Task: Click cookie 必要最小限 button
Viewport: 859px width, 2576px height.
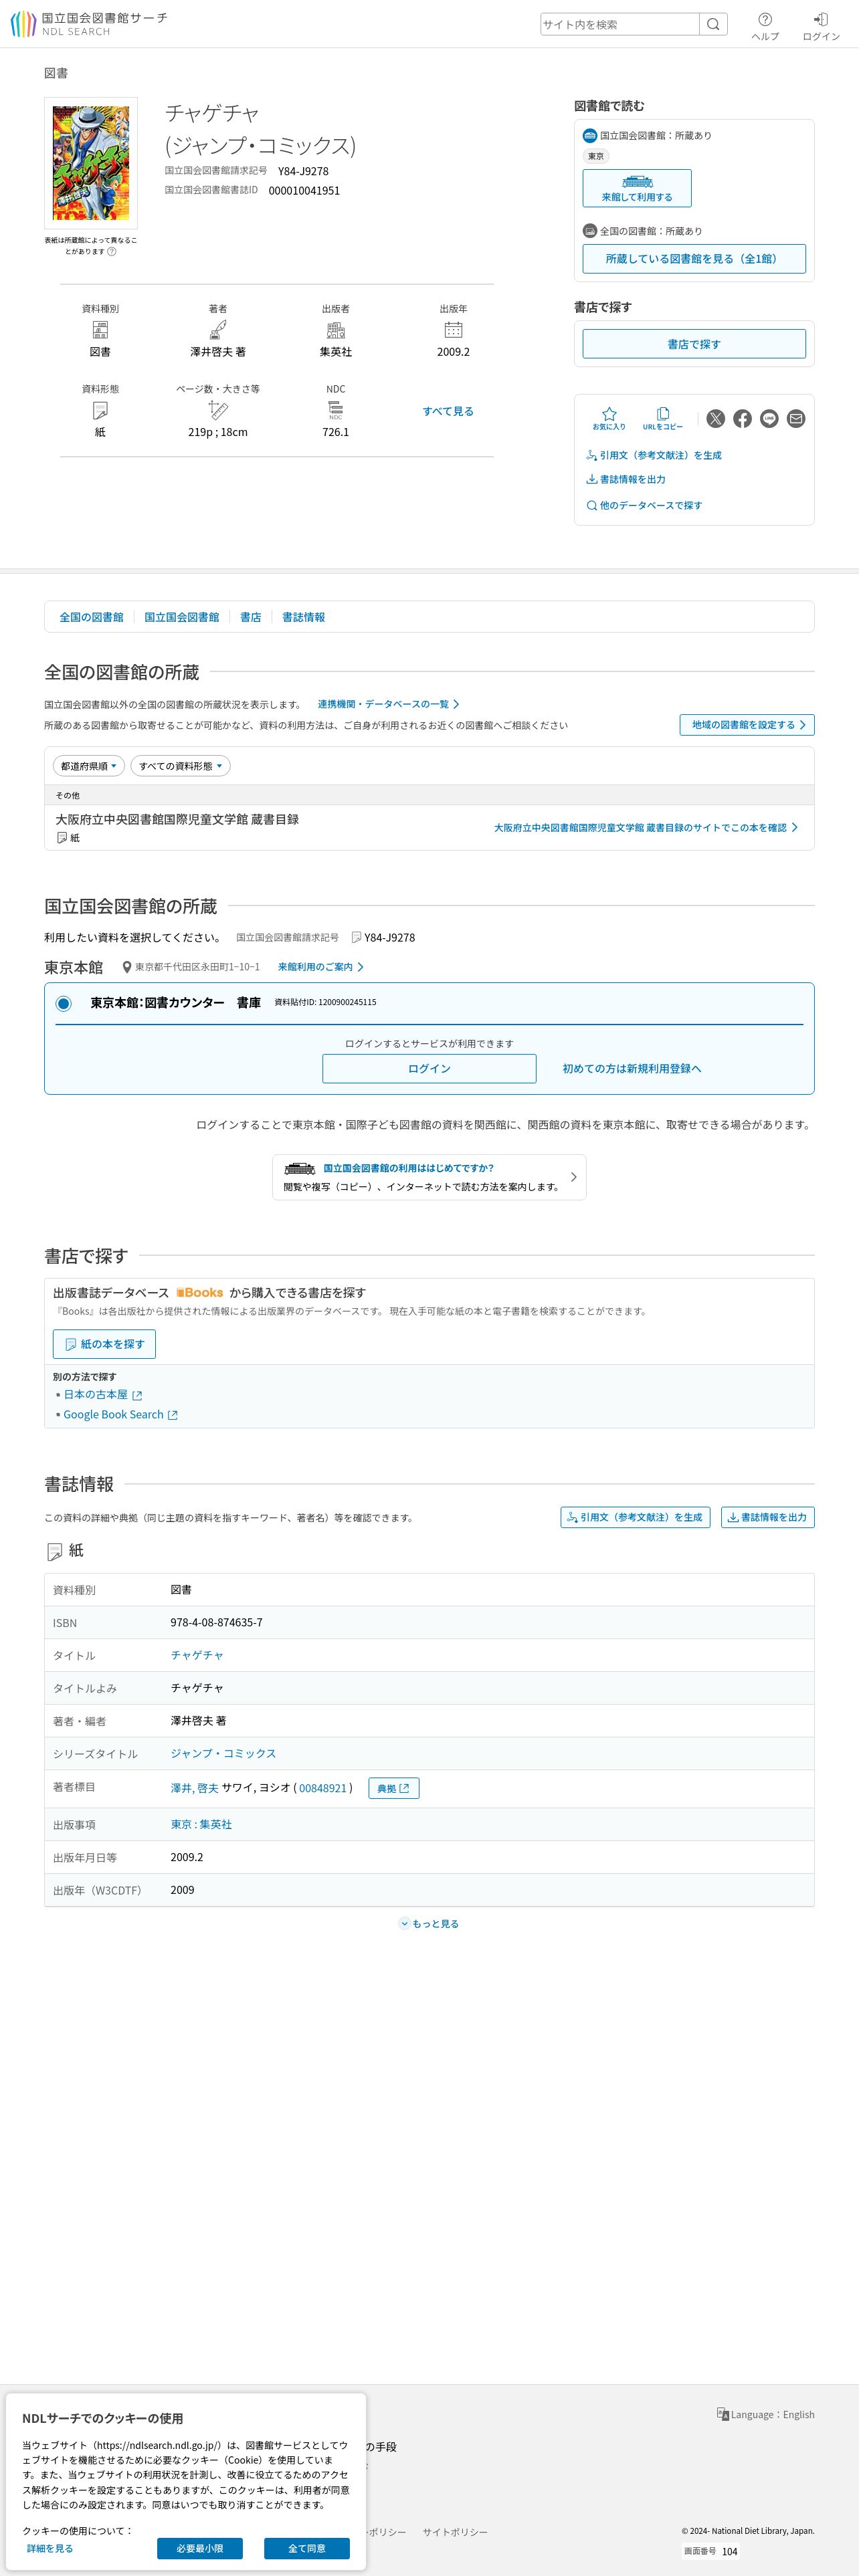Action: pyautogui.click(x=200, y=2548)
